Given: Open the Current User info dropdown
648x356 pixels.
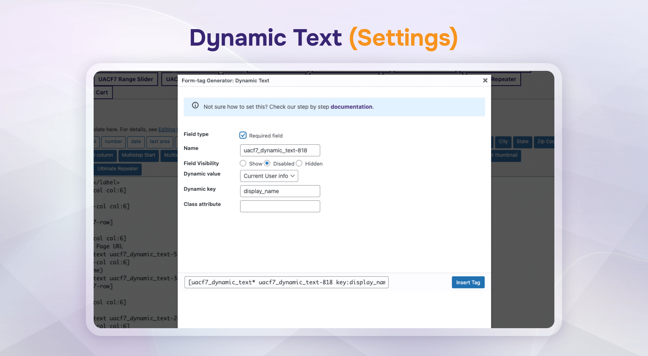Looking at the screenshot, I should tap(269, 176).
